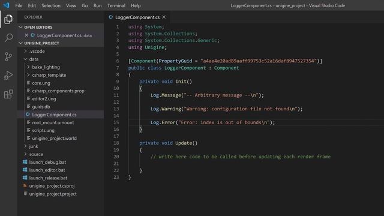Screen dimensions: 384x216
Task: Open launch_release.bat file
Action: pyautogui.click(x=48, y=178)
